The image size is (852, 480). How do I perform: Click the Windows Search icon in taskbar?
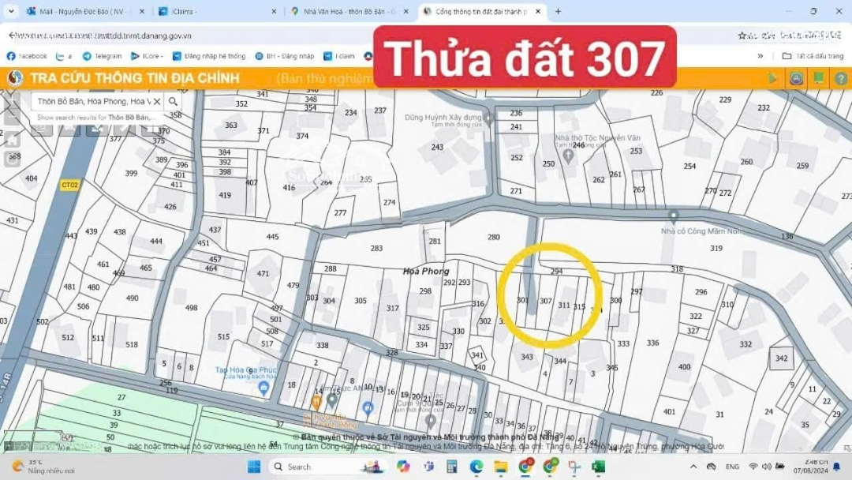(279, 467)
